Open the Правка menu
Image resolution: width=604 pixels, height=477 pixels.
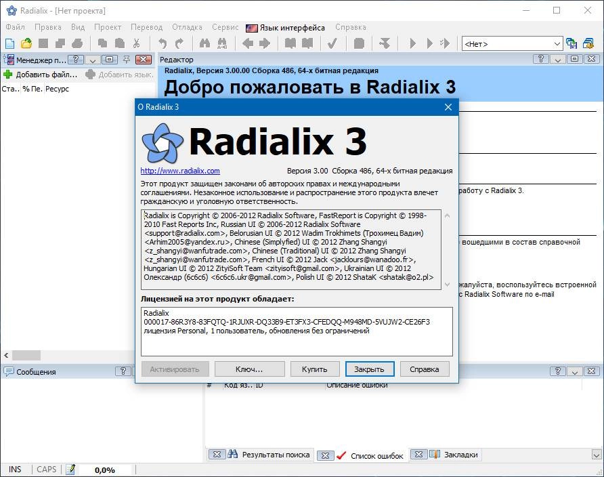tap(48, 27)
